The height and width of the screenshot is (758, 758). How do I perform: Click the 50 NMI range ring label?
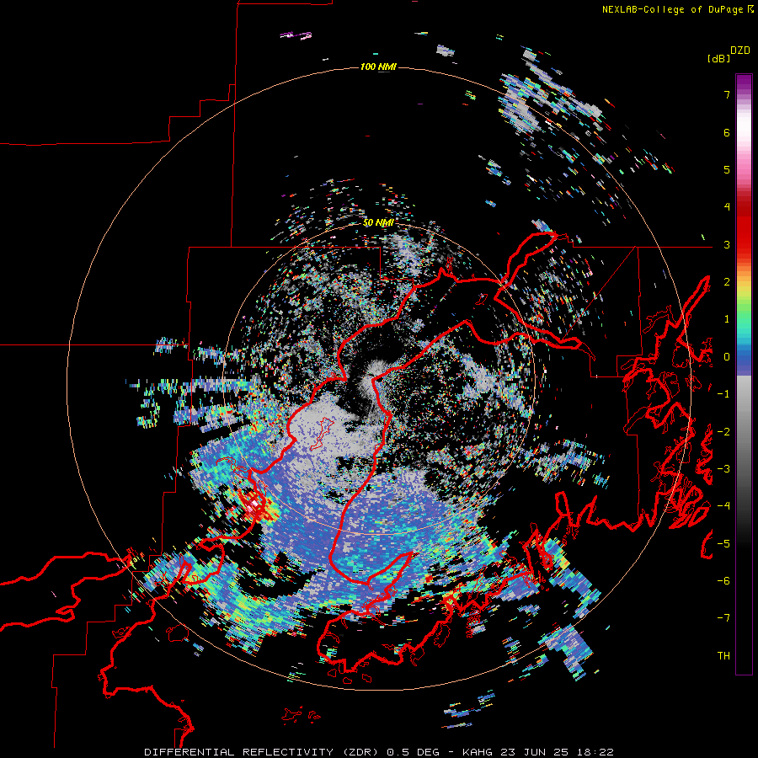[x=378, y=222]
